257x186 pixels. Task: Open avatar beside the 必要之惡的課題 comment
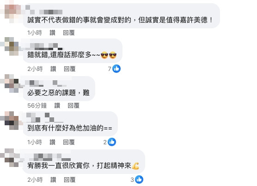pos(12,83)
